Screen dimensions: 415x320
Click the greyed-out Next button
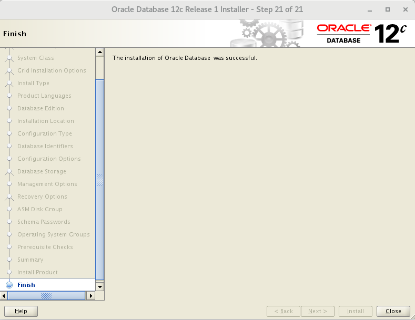click(x=318, y=311)
